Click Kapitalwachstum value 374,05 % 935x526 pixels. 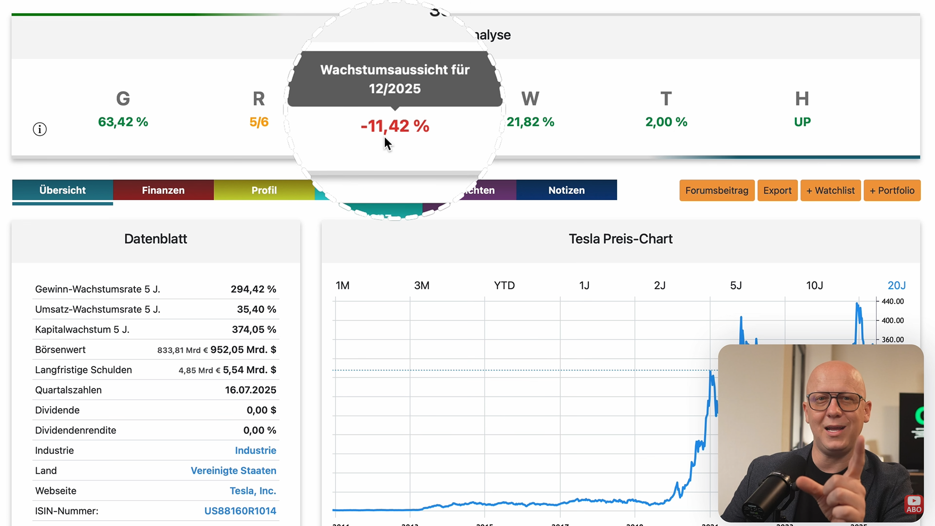click(x=254, y=330)
